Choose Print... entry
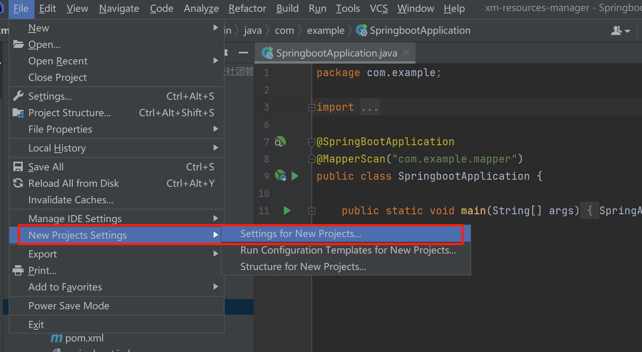This screenshot has height=352, width=642. tap(117, 271)
